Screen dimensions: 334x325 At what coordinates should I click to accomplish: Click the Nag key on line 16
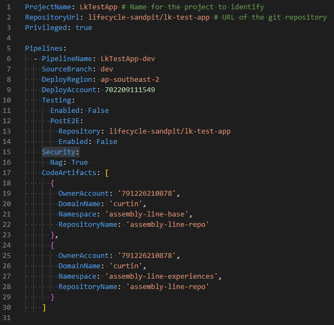57,162
